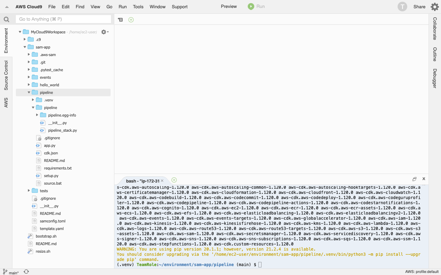
Task: Click the Go to Anything search field
Action: coord(63,19)
